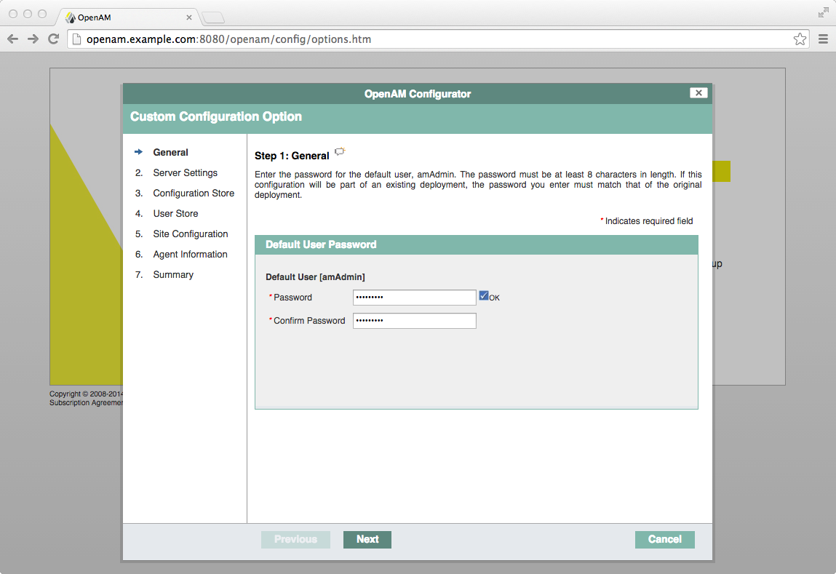Click the OK checkmark next to Password
836x574 pixels.
[484, 296]
